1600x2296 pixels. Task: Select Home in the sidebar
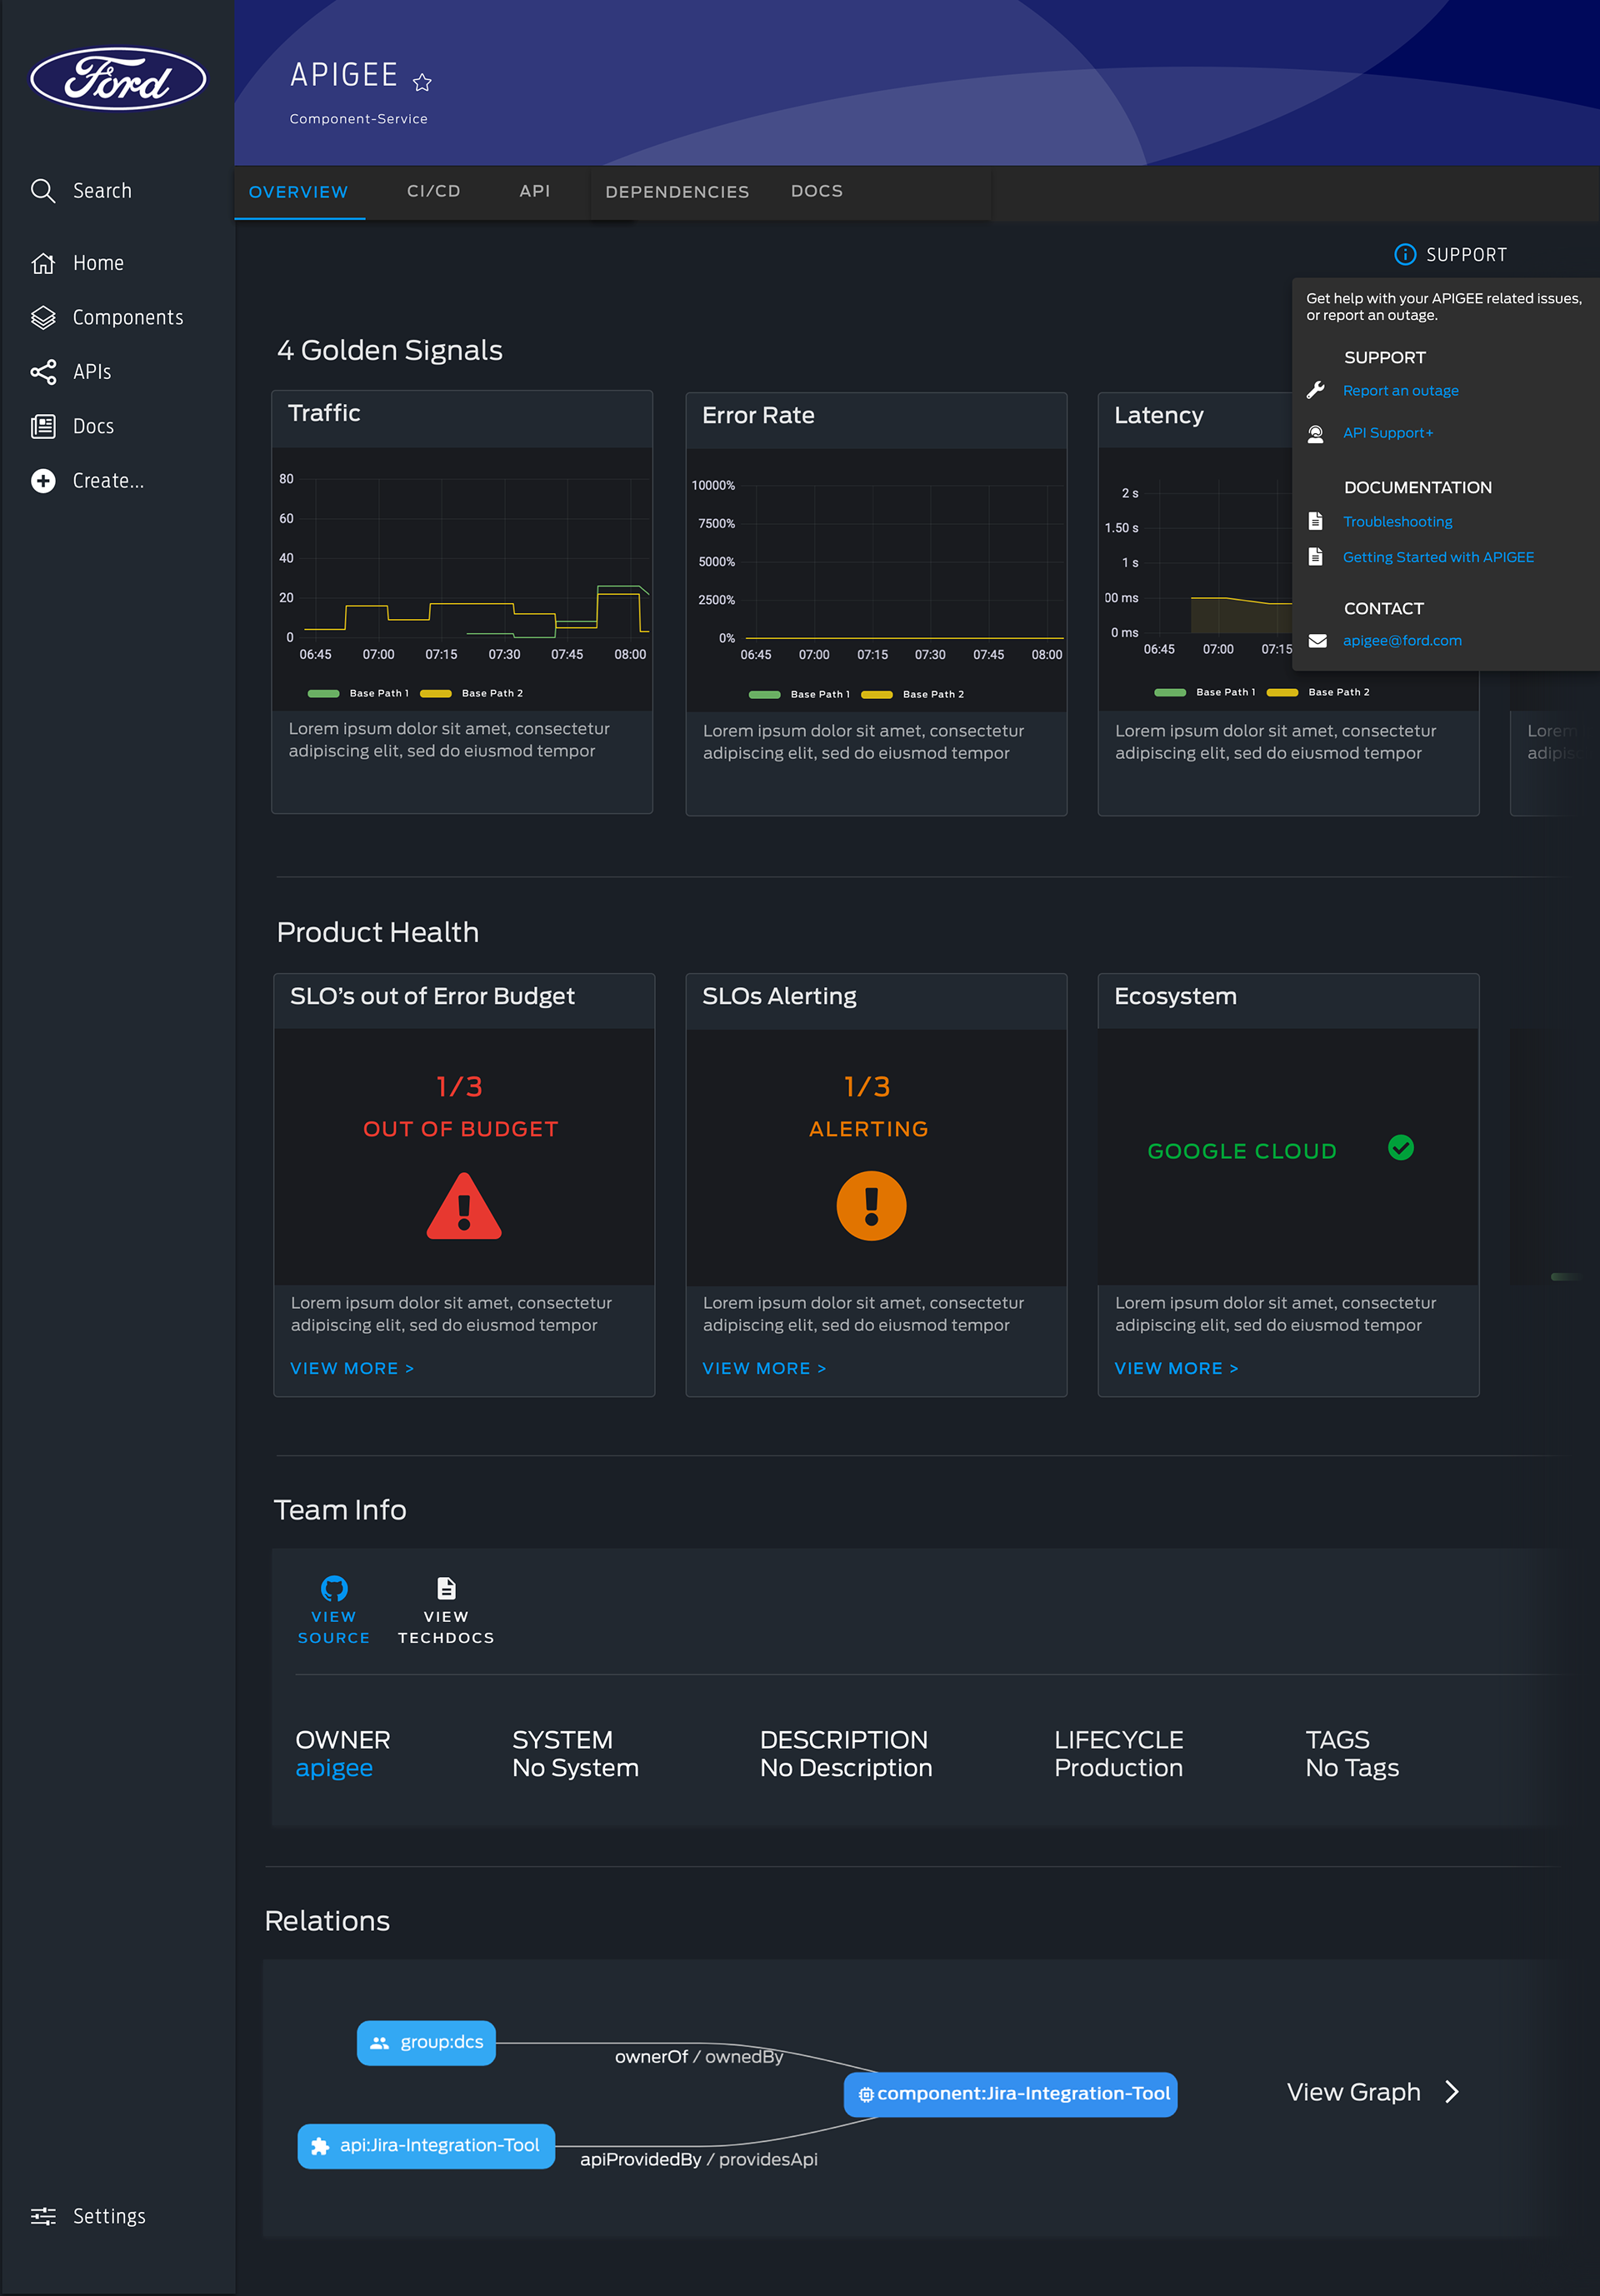[x=98, y=263]
